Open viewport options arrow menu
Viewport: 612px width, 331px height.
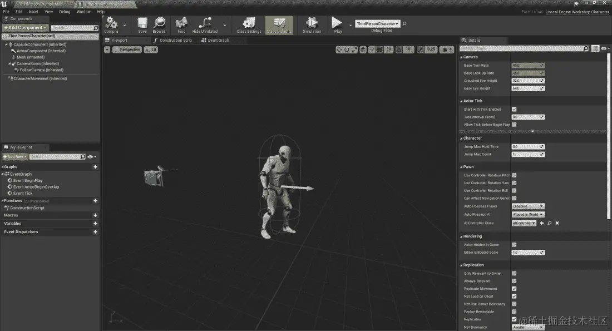(x=107, y=50)
